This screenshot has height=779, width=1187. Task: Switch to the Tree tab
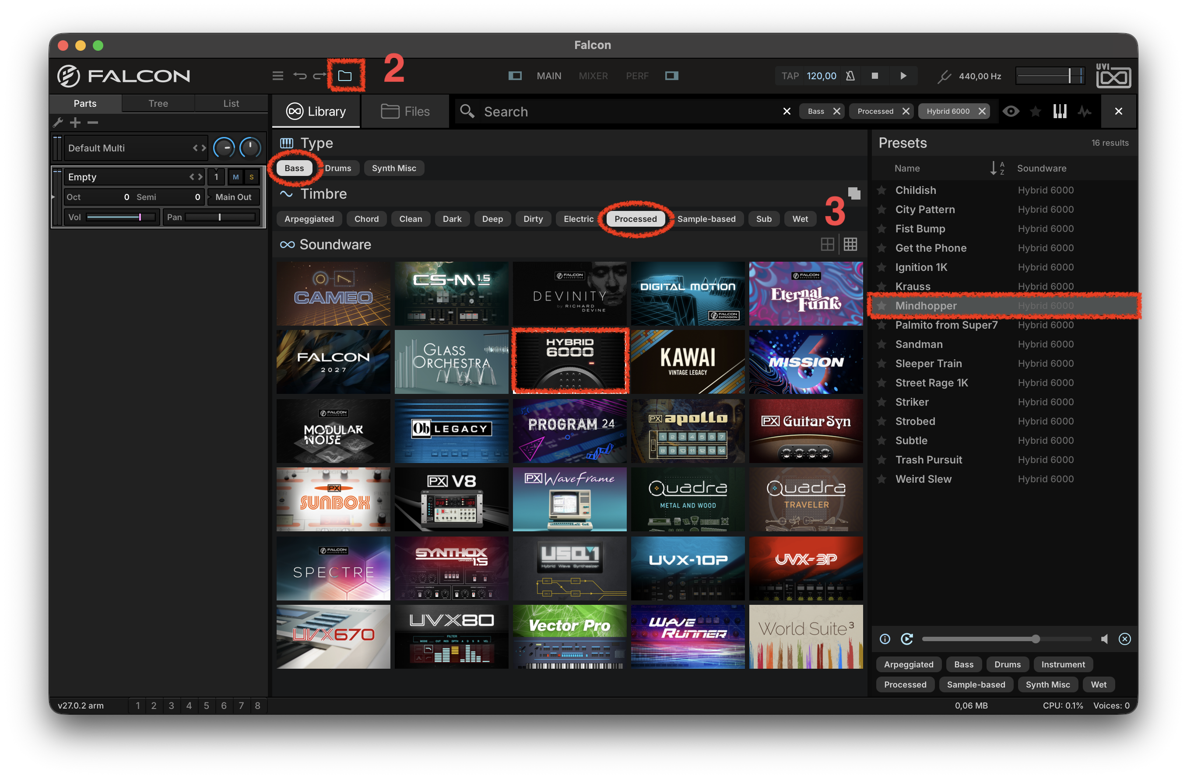(x=158, y=103)
